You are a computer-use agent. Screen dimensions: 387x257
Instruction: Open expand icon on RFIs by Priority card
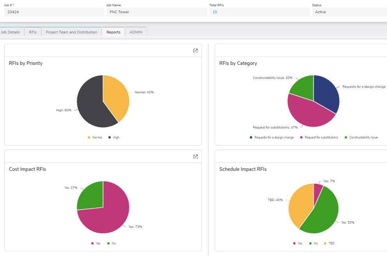click(x=195, y=51)
